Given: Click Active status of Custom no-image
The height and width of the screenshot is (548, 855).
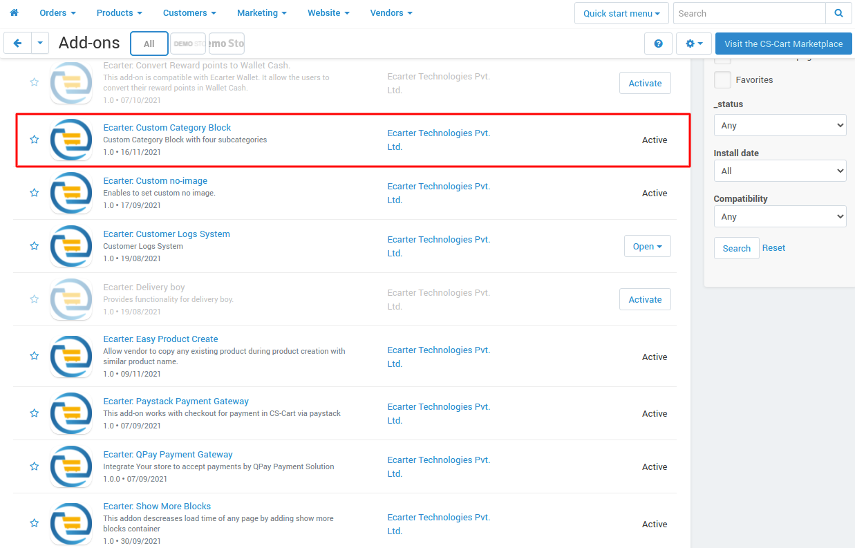Looking at the screenshot, I should (655, 193).
